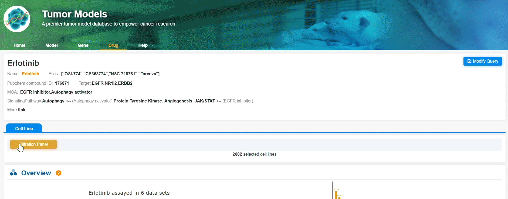Open the NR1I2 target link
508x199 pixels.
[x=111, y=83]
